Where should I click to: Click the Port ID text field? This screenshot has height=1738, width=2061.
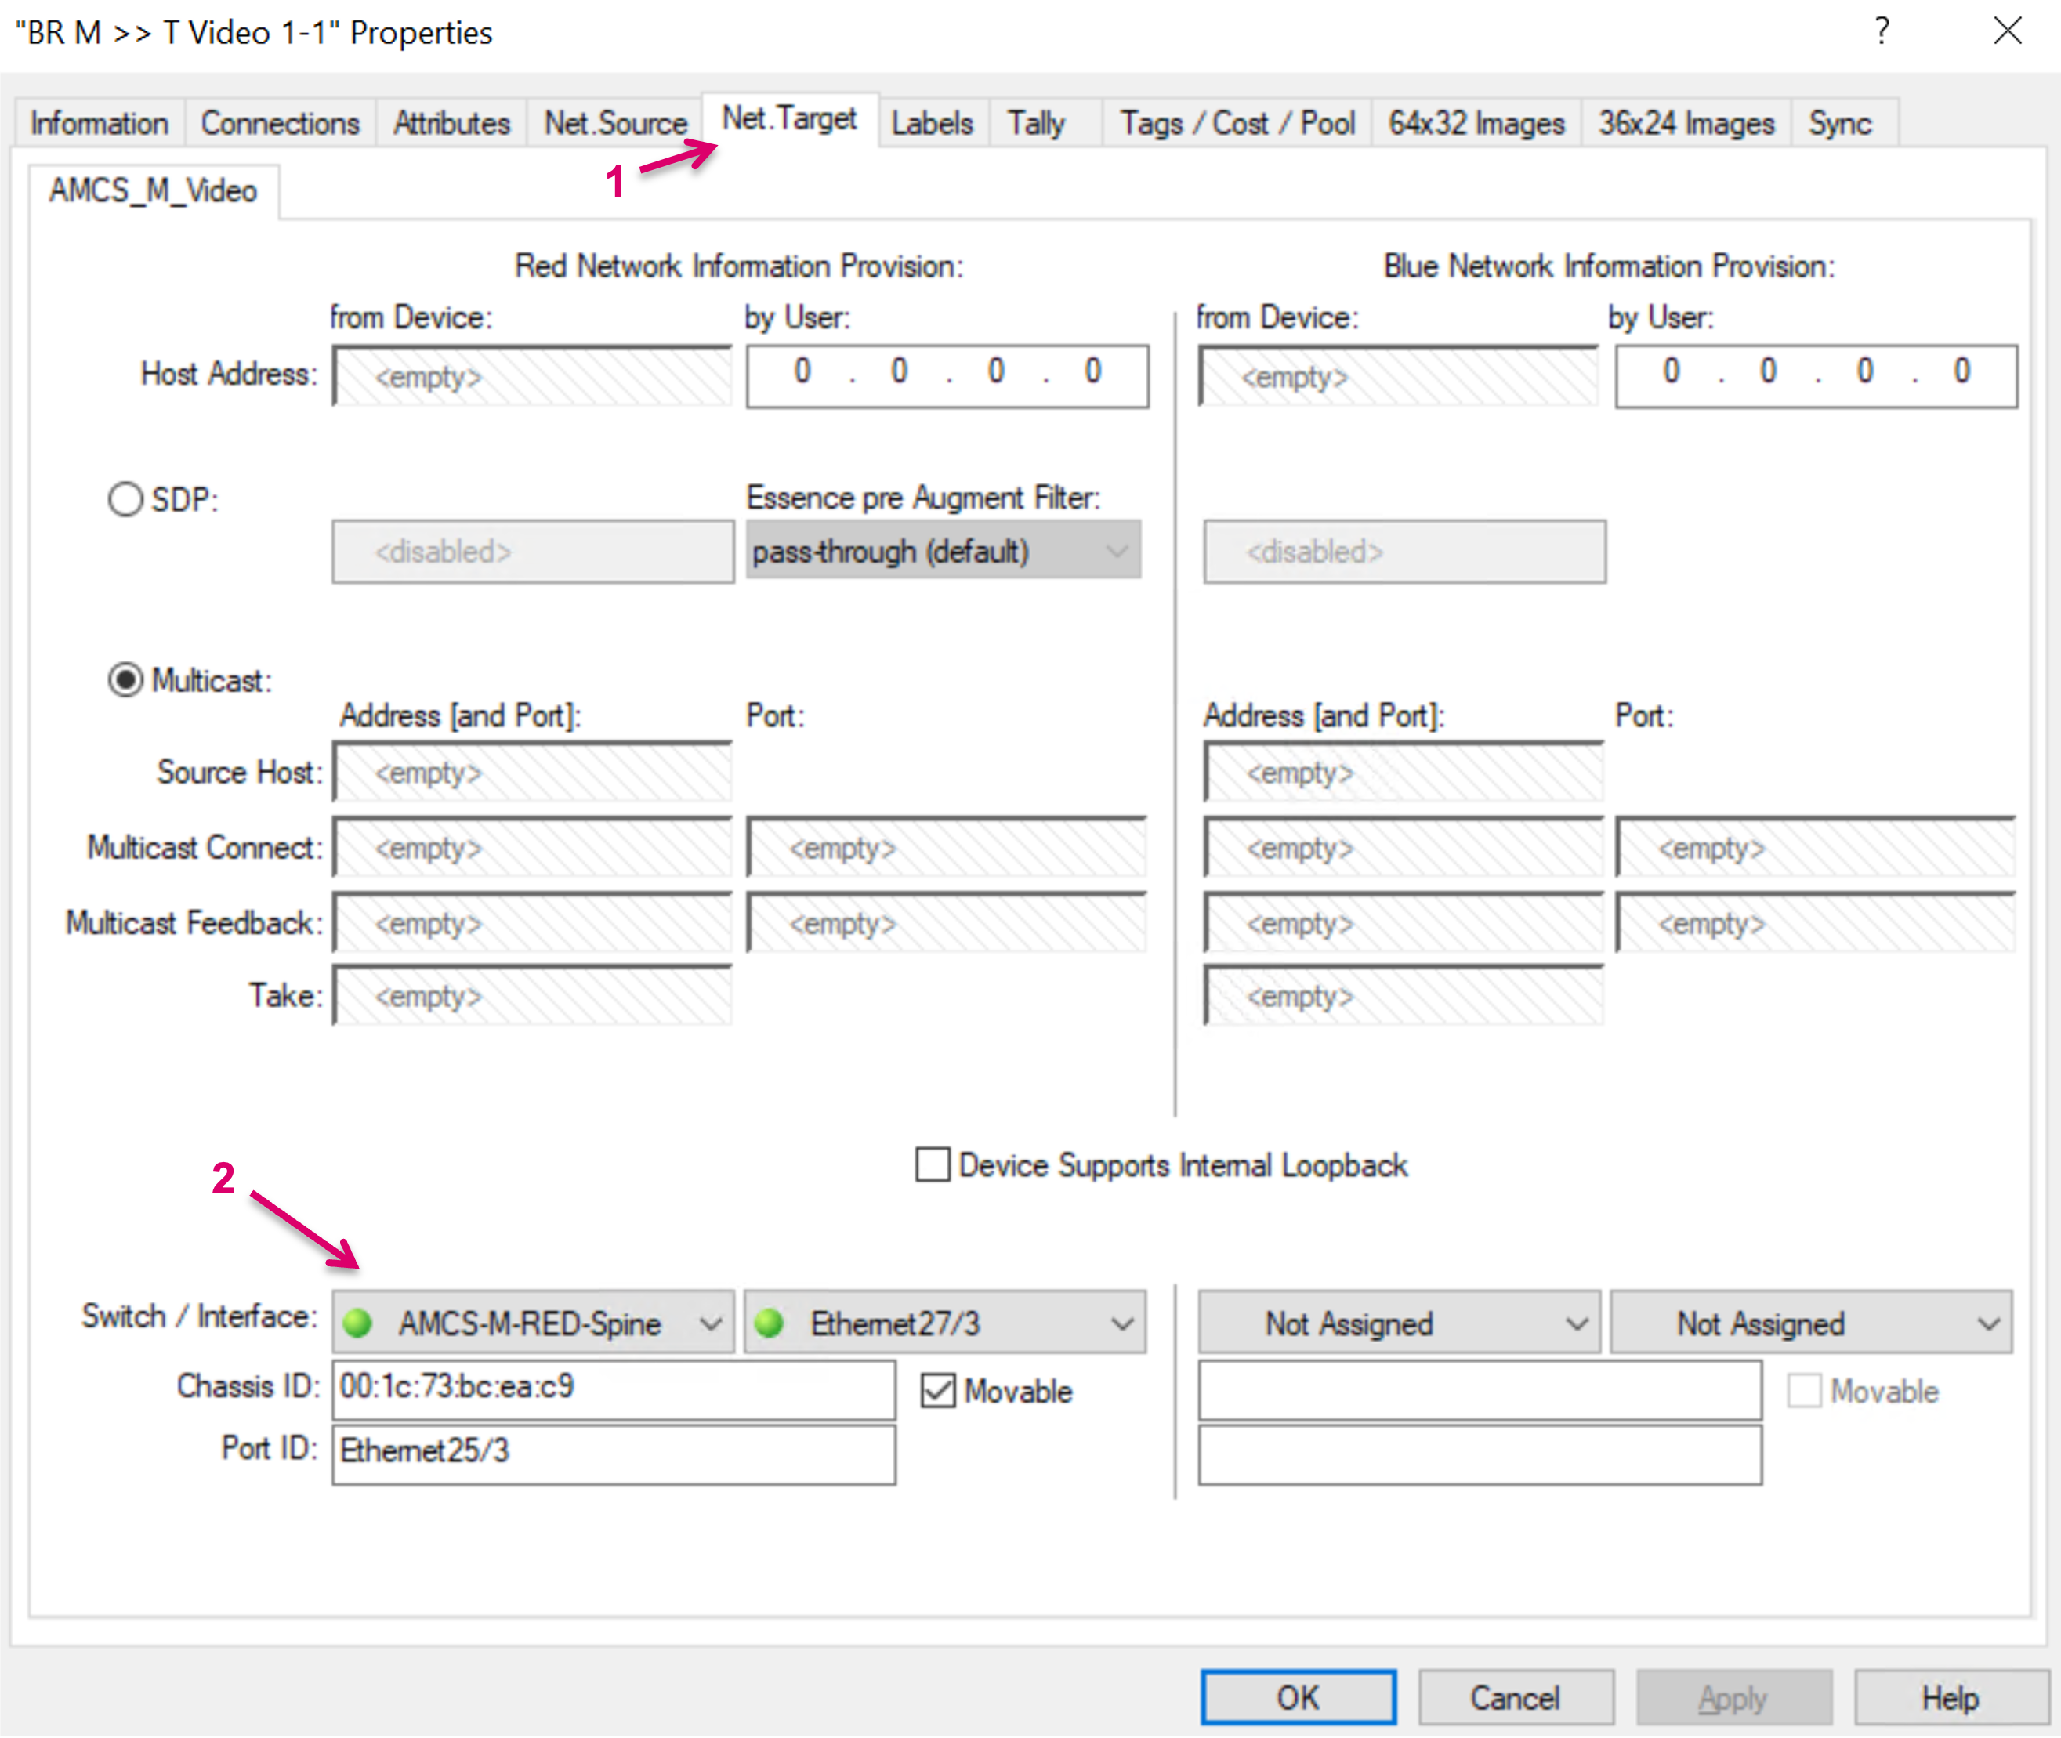613,1451
